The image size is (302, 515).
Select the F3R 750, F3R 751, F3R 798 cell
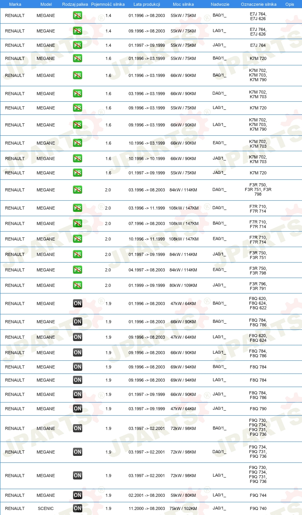(x=258, y=190)
